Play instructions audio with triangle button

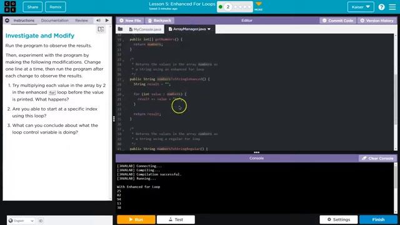pyautogui.click(x=107, y=21)
